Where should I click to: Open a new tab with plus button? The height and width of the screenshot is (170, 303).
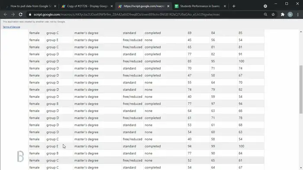234,6
